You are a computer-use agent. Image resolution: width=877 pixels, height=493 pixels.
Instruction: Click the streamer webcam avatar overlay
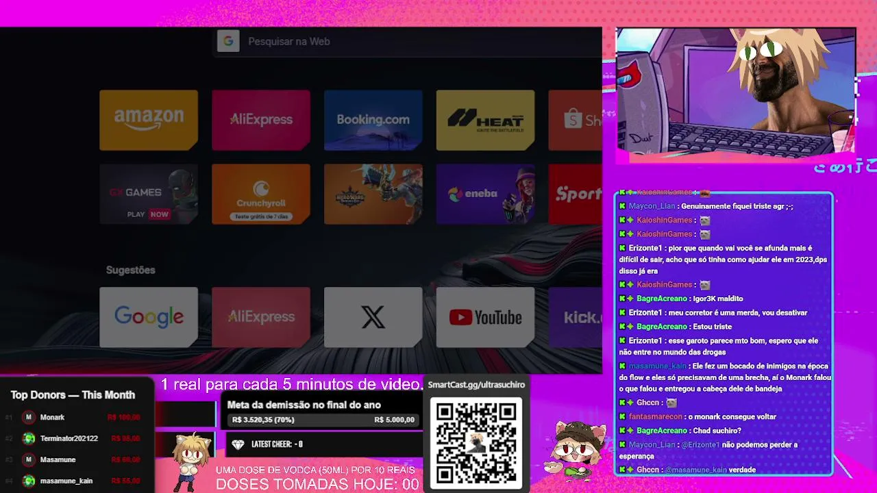point(736,94)
